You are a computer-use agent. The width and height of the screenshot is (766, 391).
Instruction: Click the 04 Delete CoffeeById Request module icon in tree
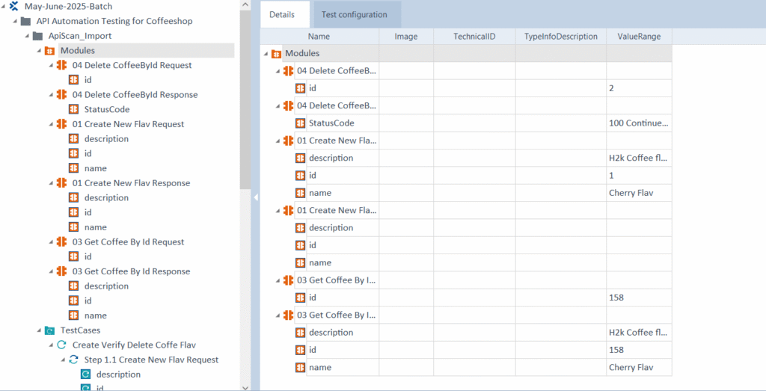(x=61, y=65)
